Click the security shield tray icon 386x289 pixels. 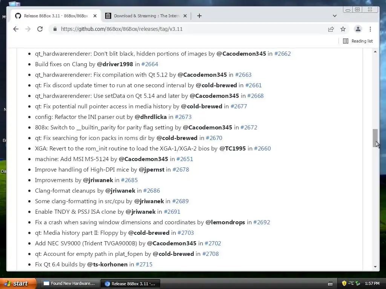(344, 284)
